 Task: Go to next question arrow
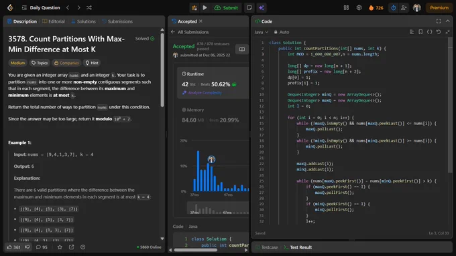click(78, 8)
